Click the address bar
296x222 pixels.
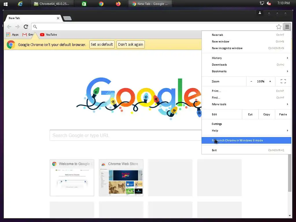(x=155, y=27)
